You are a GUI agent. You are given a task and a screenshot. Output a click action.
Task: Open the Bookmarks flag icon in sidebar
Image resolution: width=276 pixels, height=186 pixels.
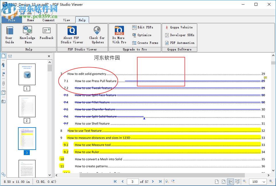[x=3, y=74]
